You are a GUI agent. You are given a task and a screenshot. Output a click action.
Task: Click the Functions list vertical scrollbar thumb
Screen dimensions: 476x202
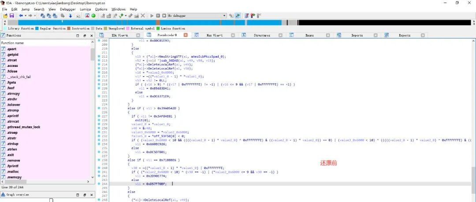click(x=93, y=54)
